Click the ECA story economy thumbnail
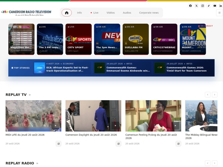This screenshot has width=223, height=167. tap(40, 68)
